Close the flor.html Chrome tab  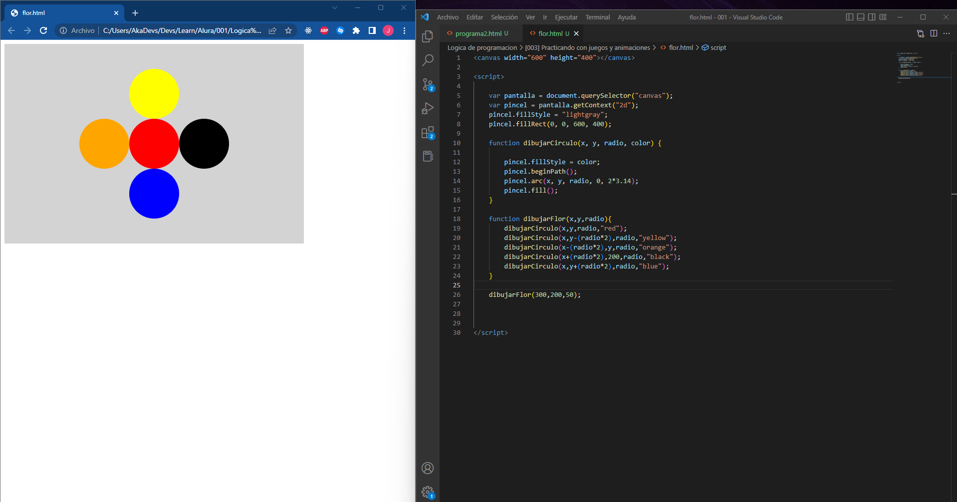click(x=116, y=13)
